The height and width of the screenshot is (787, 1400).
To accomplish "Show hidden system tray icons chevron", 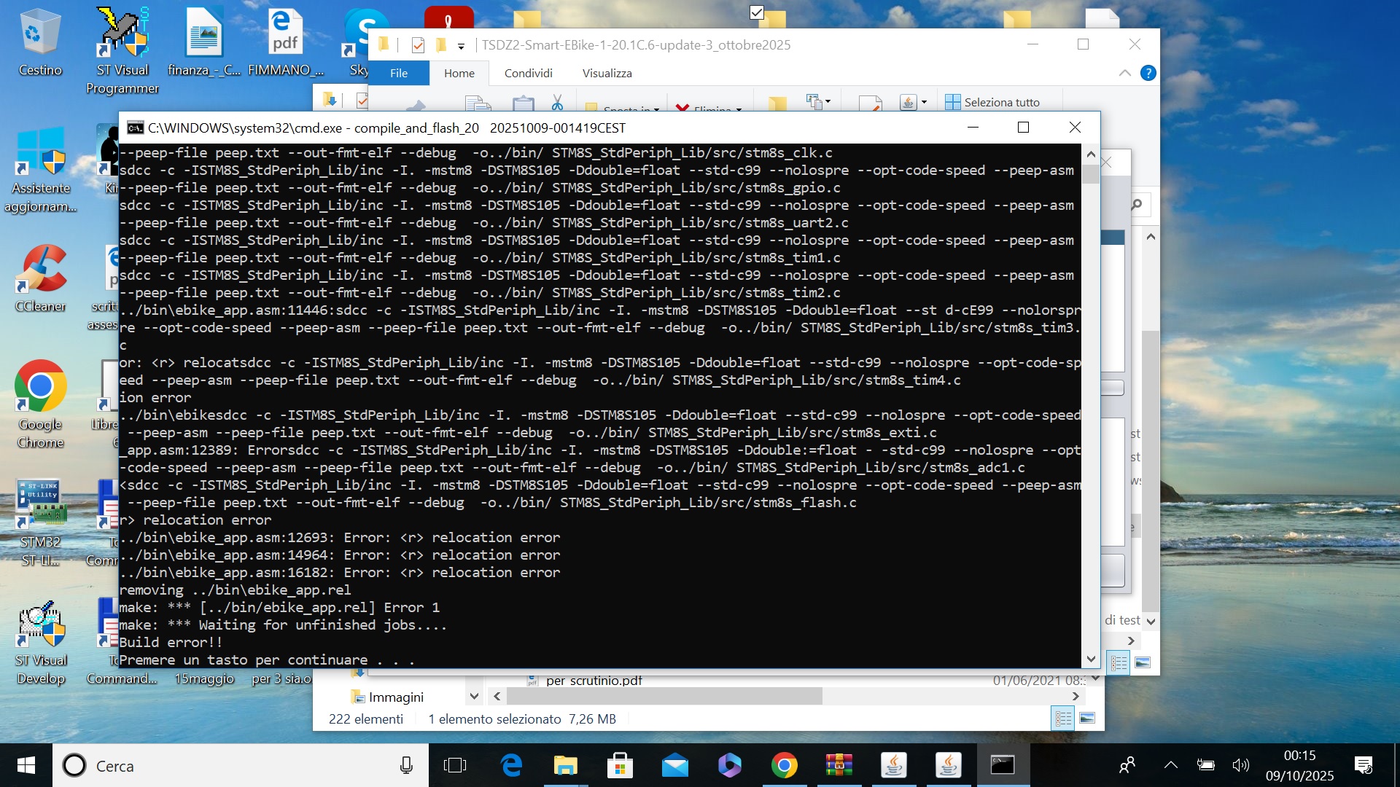I will pos(1170,765).
